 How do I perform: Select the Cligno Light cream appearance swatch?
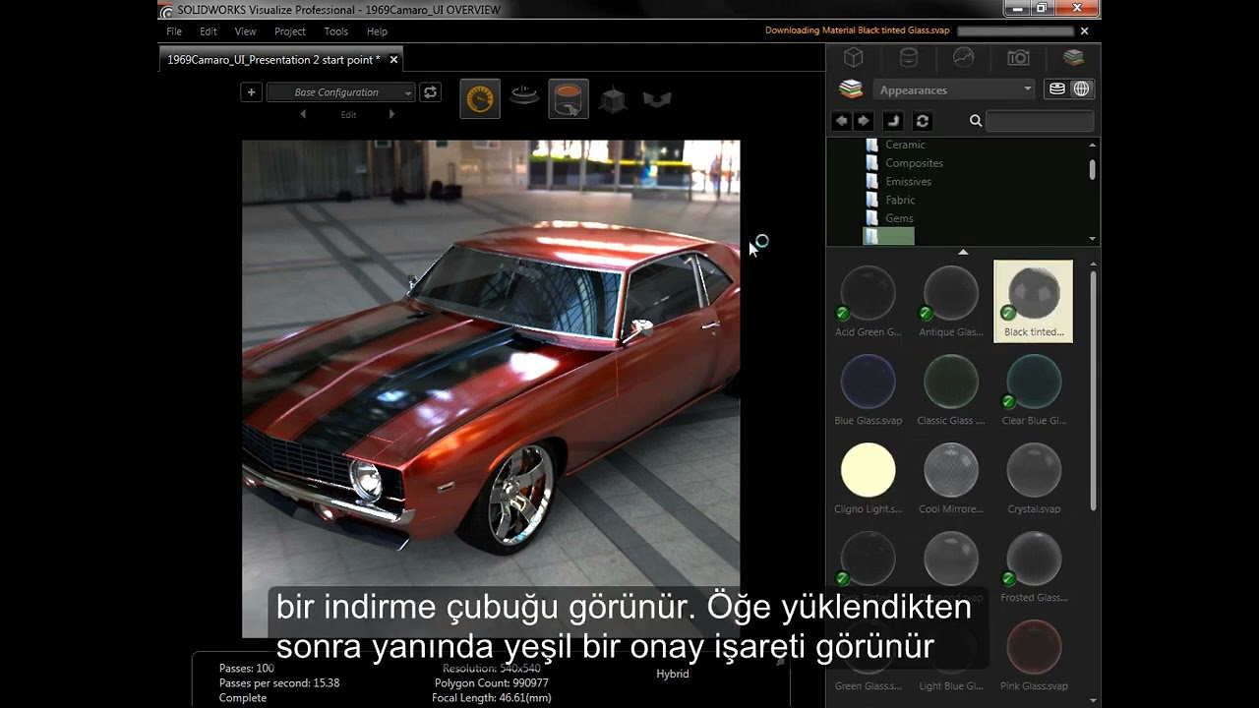pos(869,469)
